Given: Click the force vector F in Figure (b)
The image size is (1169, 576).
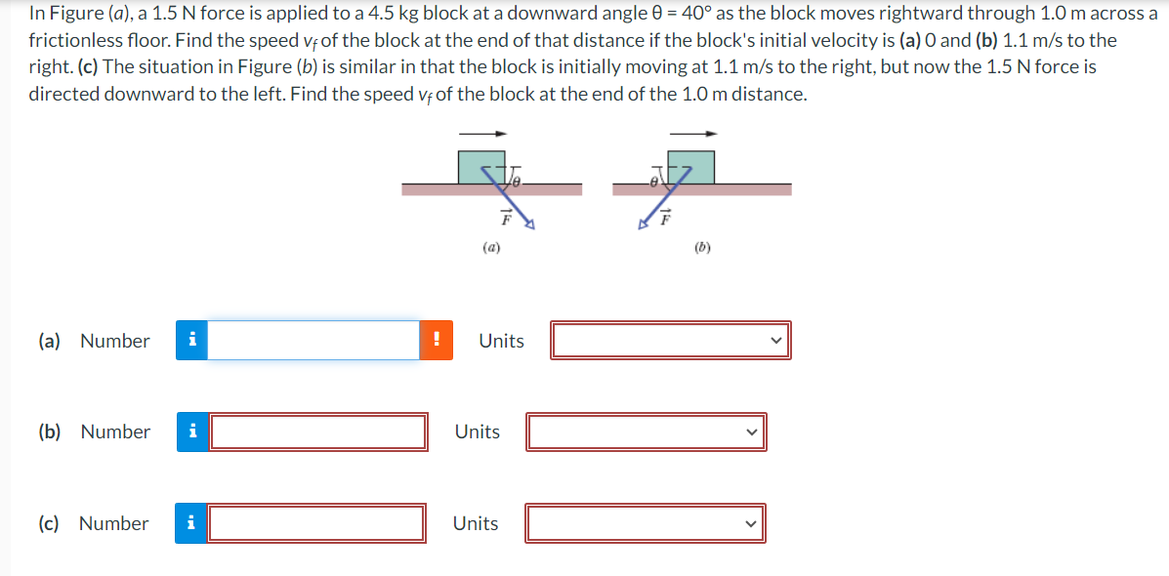Looking at the screenshot, I should click(x=665, y=219).
